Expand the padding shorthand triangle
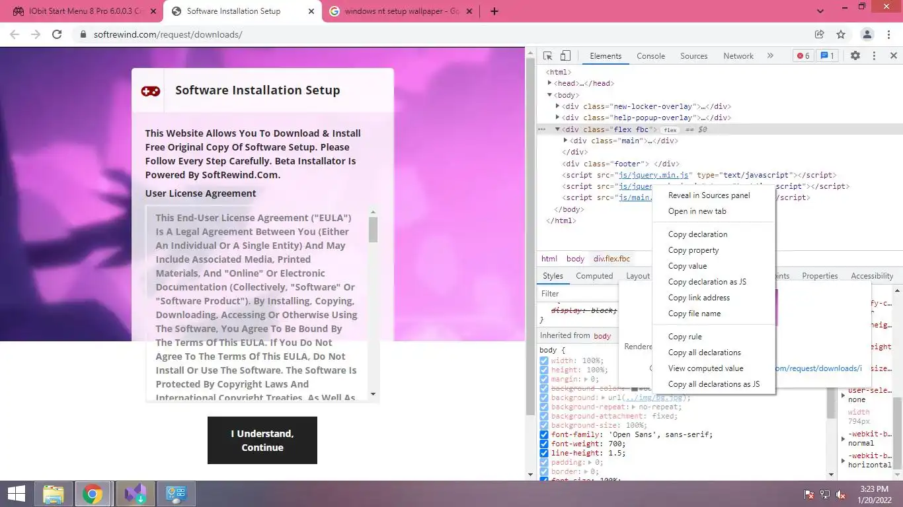 click(590, 463)
